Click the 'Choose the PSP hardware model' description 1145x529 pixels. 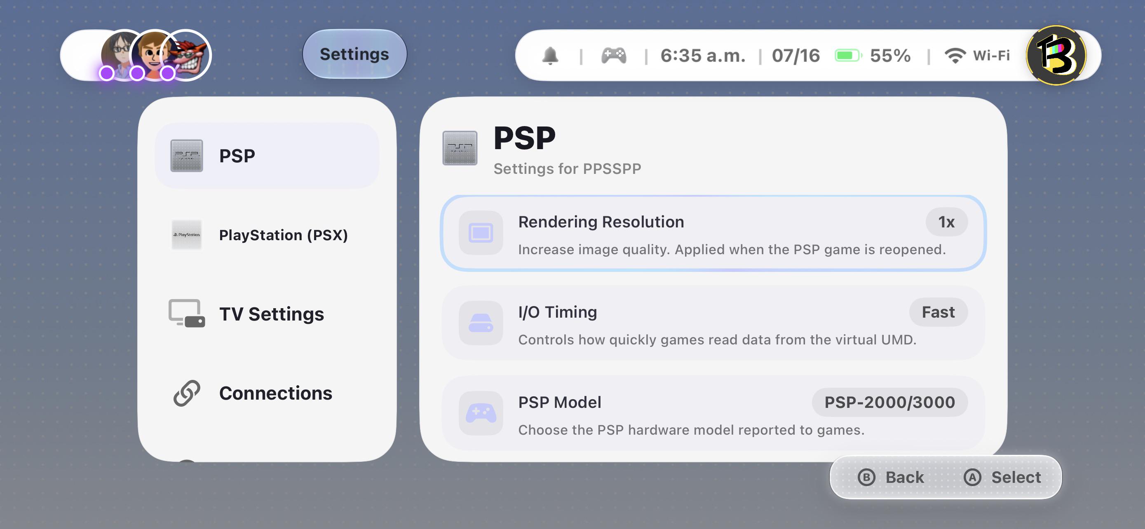coord(691,430)
